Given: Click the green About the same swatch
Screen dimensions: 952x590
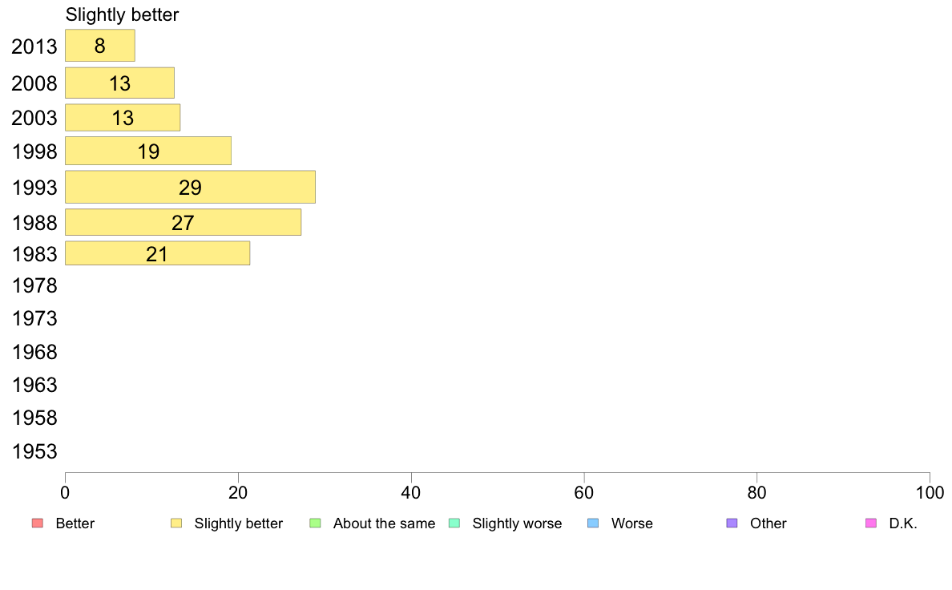Looking at the screenshot, I should (315, 523).
